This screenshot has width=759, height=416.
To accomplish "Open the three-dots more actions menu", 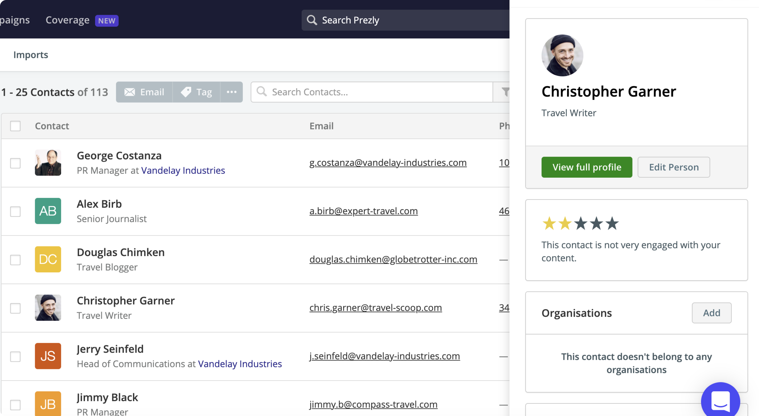I will coord(232,92).
